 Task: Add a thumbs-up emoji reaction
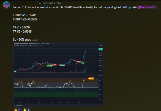(x=26, y=109)
